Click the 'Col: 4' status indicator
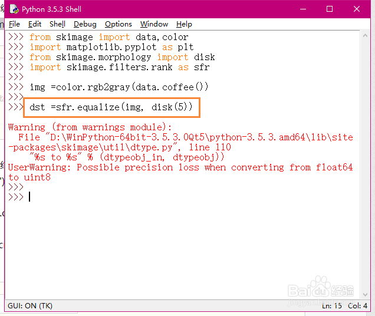 click(x=357, y=306)
